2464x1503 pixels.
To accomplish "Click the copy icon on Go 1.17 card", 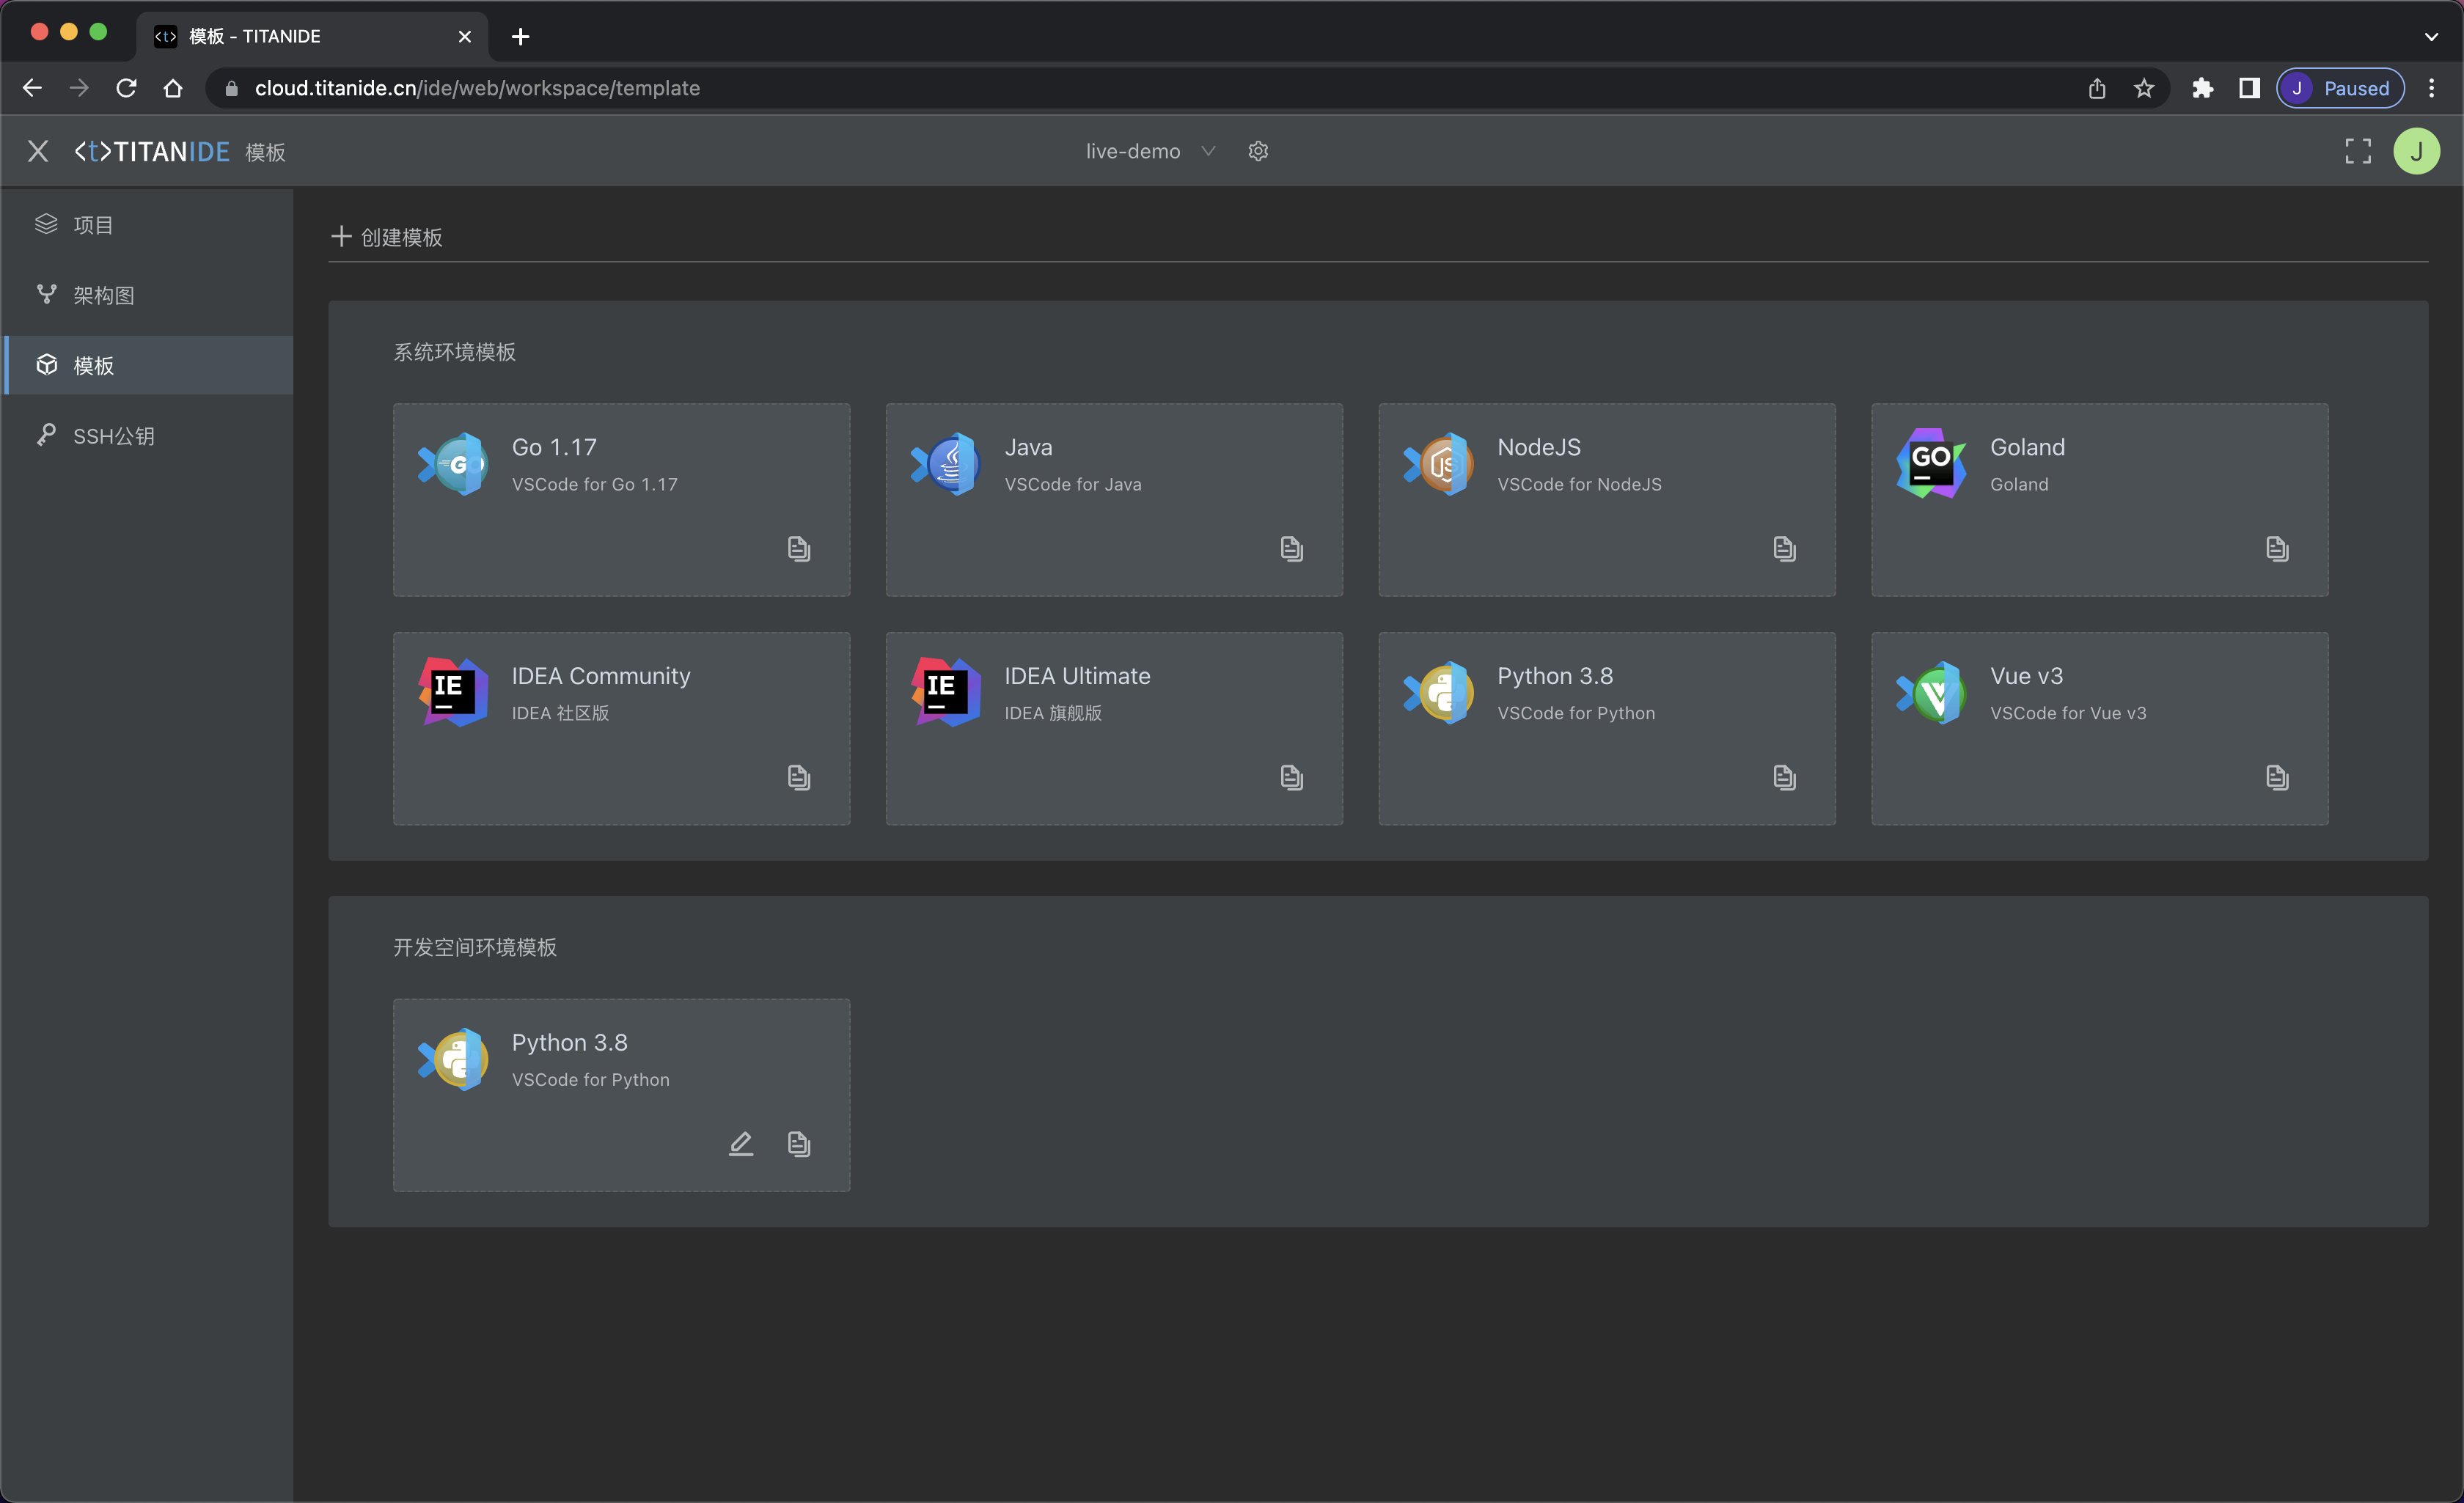I will (x=798, y=548).
